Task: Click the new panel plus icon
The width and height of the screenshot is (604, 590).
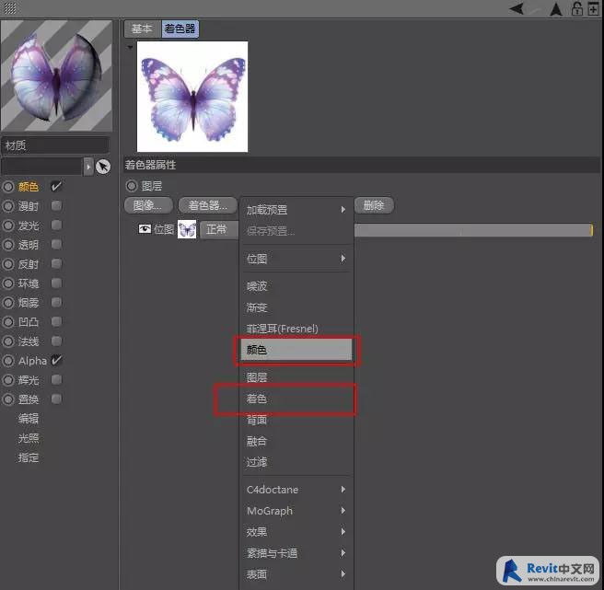Action: point(594,8)
